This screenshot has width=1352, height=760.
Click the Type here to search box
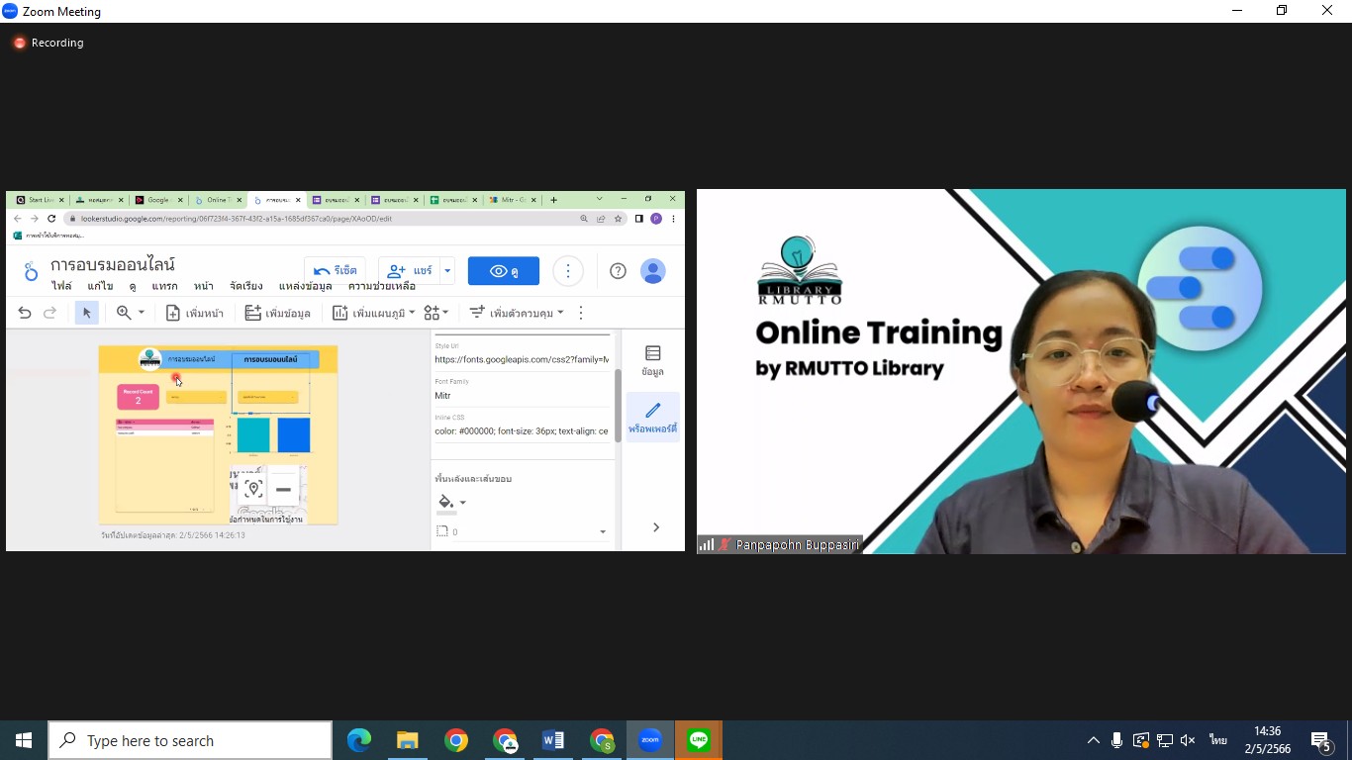pos(190,740)
